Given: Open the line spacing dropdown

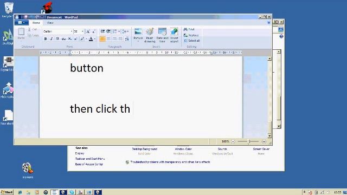Looking at the screenshot, I should click(125, 31).
